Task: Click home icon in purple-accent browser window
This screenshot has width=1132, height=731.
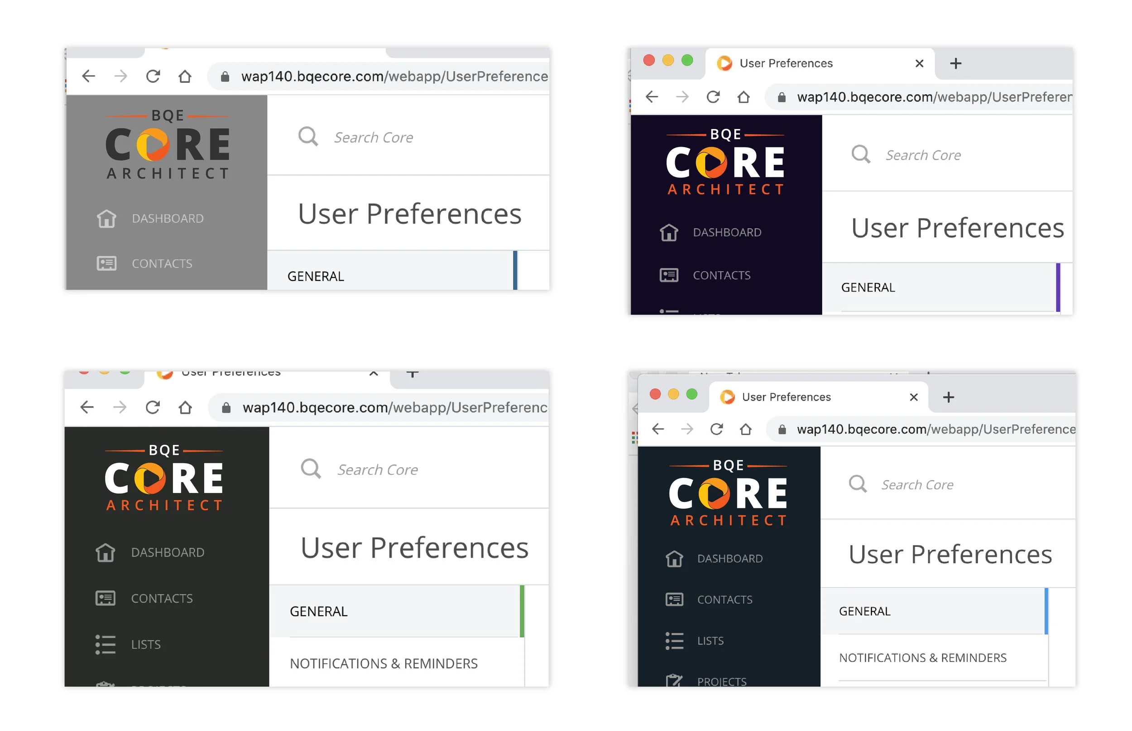Action: 743,97
